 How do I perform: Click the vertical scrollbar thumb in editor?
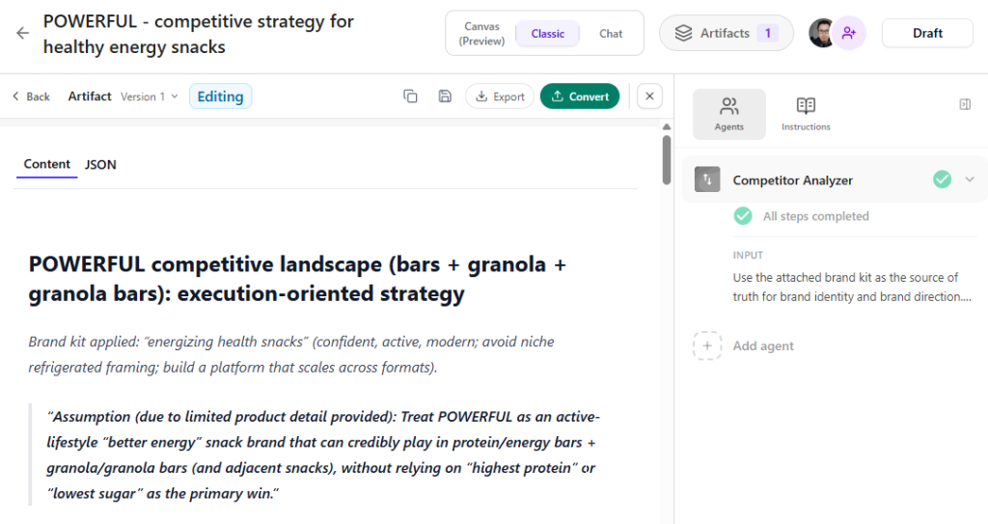tap(666, 158)
